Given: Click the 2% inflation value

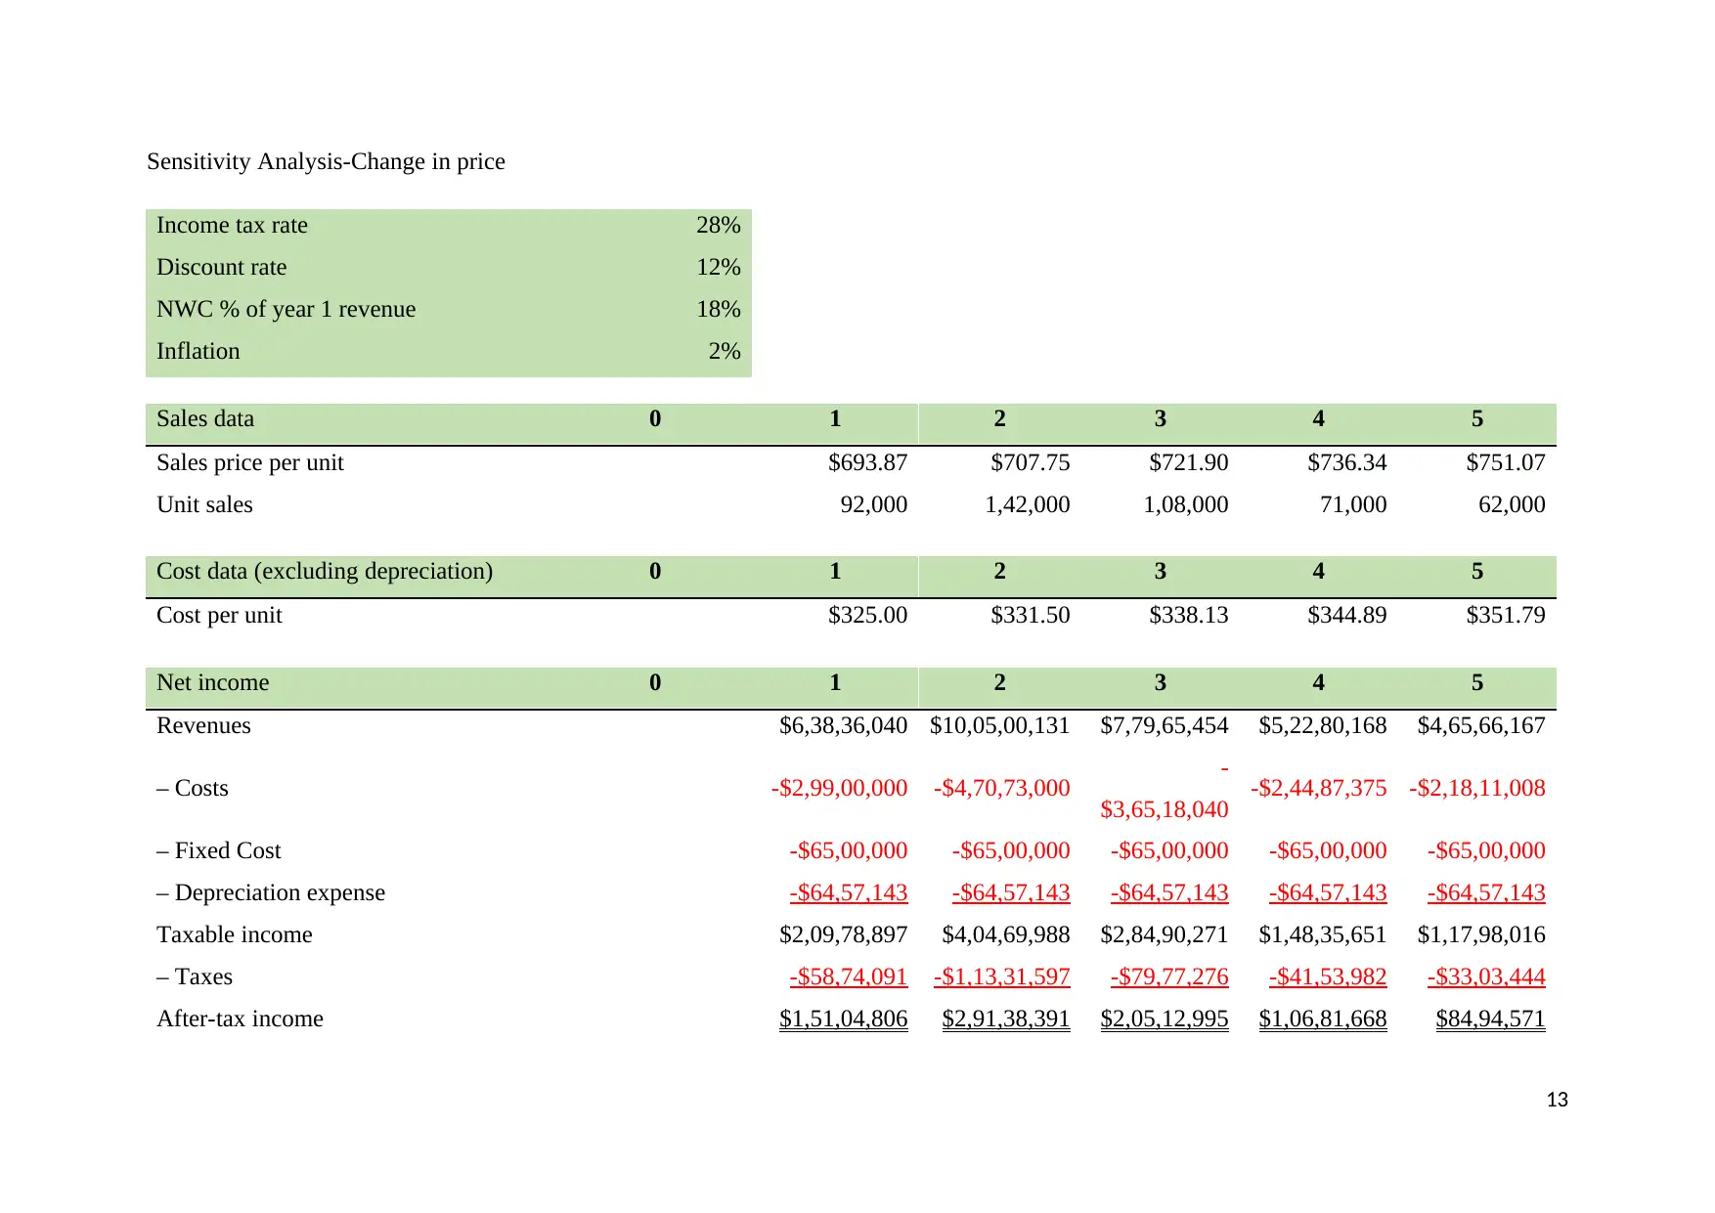Looking at the screenshot, I should (x=725, y=351).
